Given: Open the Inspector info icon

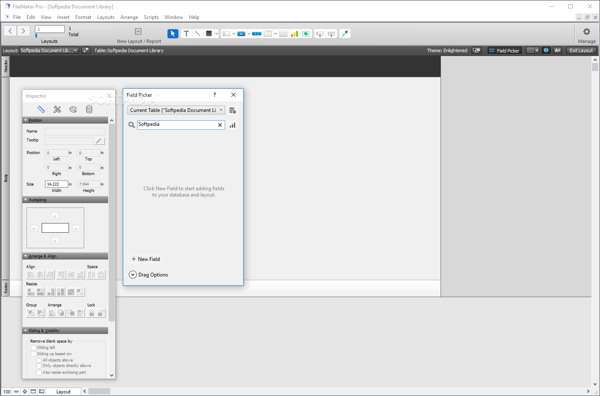Looking at the screenshot, I should 546,50.
